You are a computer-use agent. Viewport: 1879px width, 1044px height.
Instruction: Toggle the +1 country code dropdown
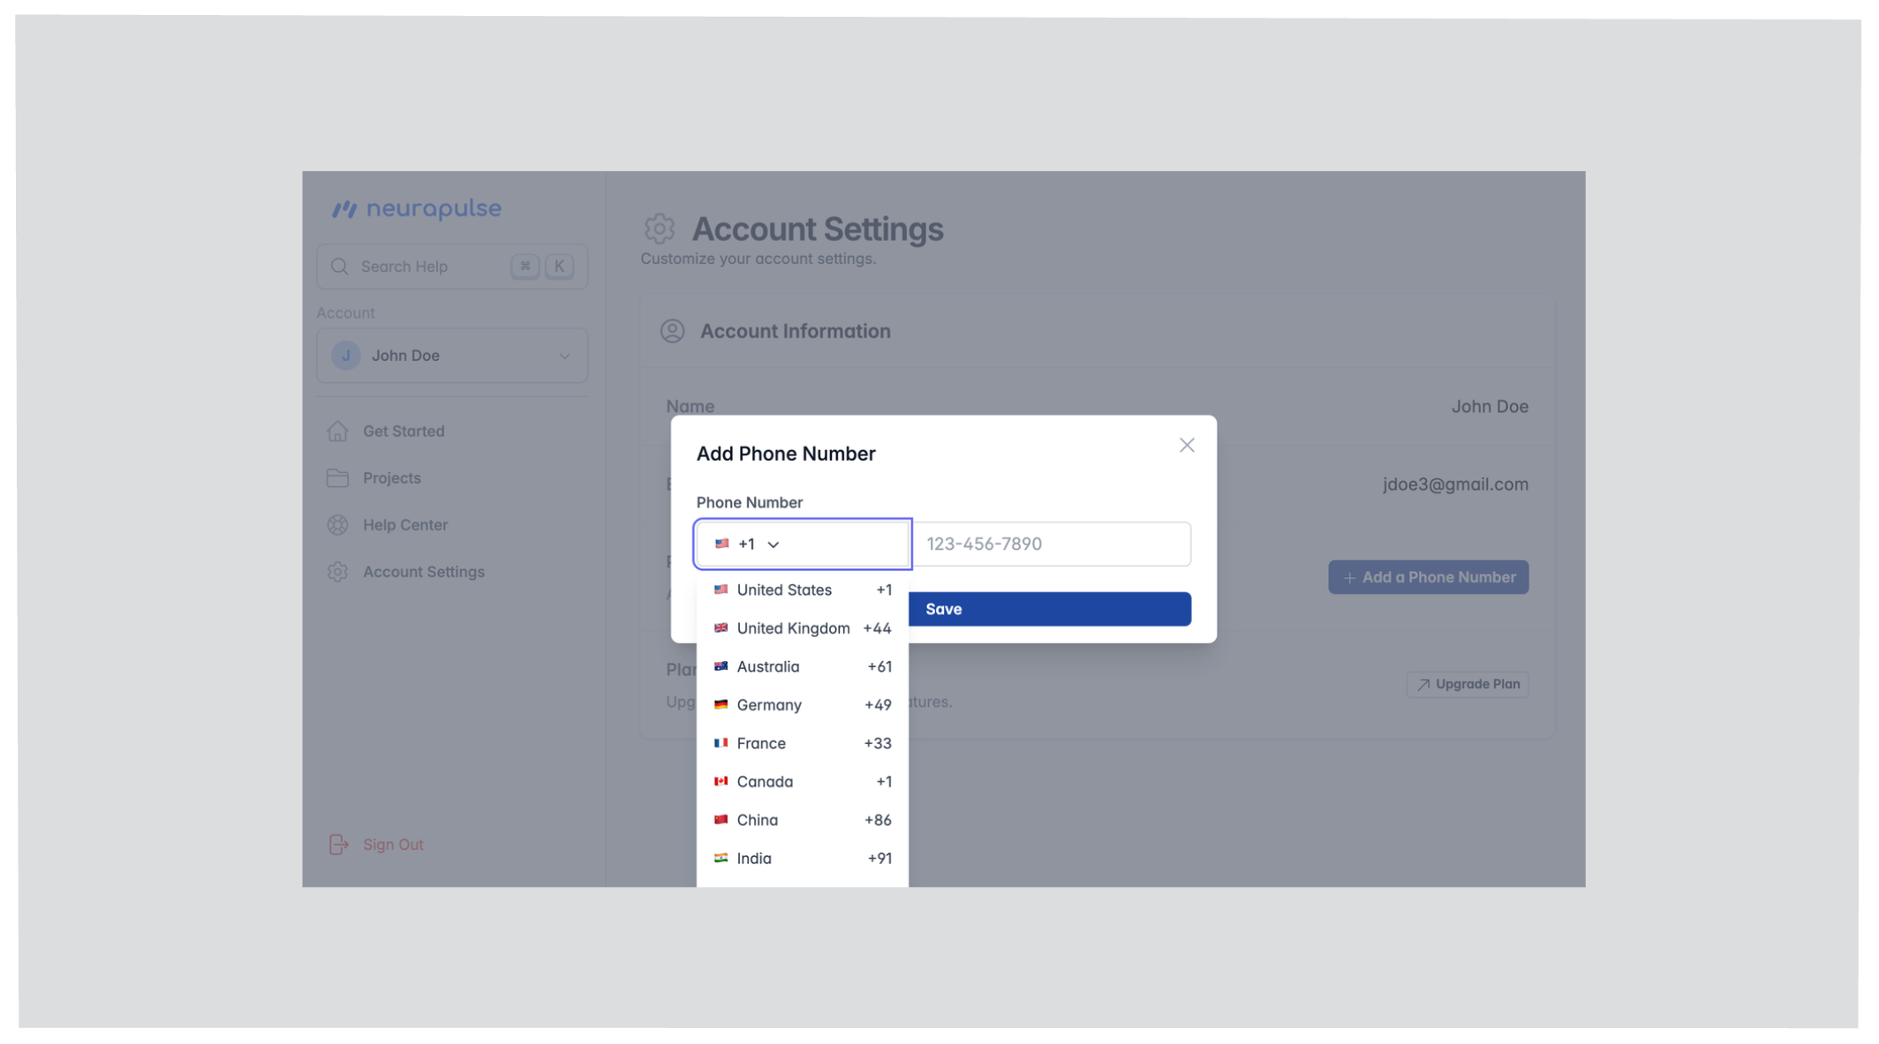(802, 544)
